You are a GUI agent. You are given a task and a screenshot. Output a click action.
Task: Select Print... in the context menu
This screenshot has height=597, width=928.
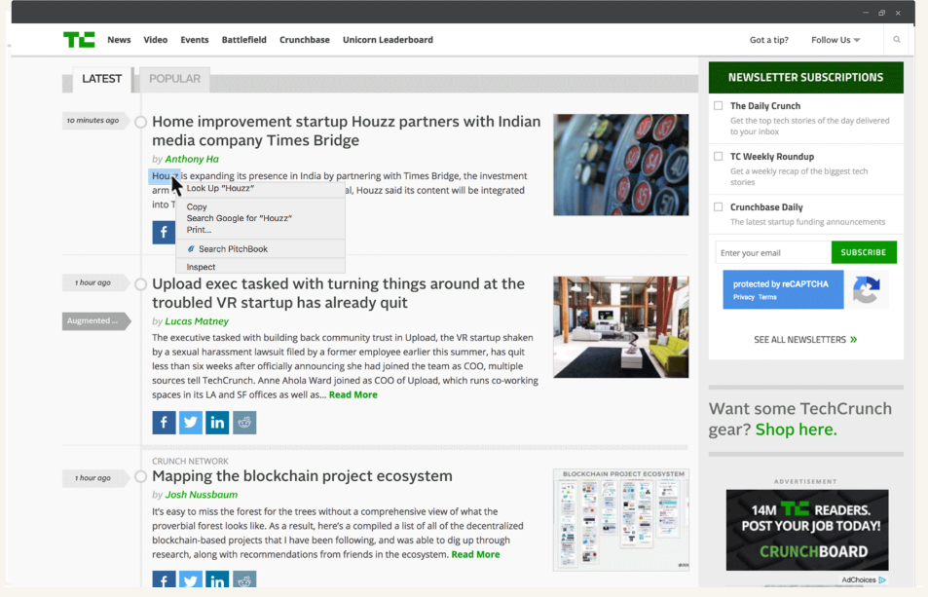click(x=199, y=230)
